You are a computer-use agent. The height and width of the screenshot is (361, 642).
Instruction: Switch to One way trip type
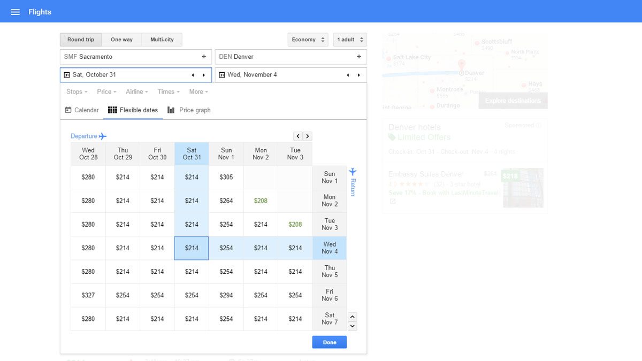tap(121, 40)
